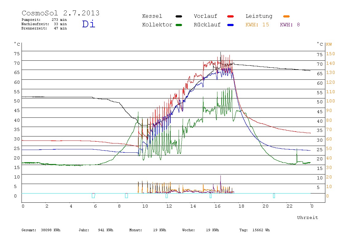Select the "Vorlauf" legend label

(205, 16)
